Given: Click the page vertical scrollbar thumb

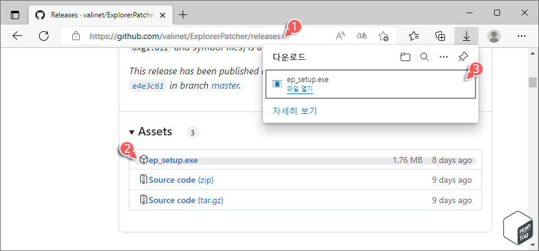Looking at the screenshot, I should point(533,83).
